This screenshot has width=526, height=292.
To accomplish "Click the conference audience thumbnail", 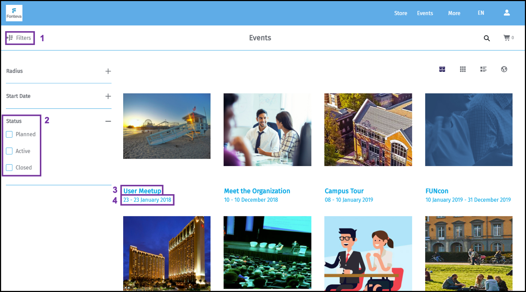I will pyautogui.click(x=268, y=253).
